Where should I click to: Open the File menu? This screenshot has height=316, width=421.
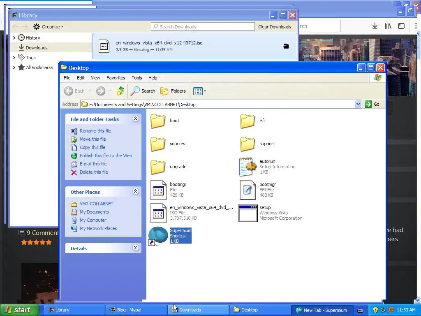pyautogui.click(x=67, y=78)
